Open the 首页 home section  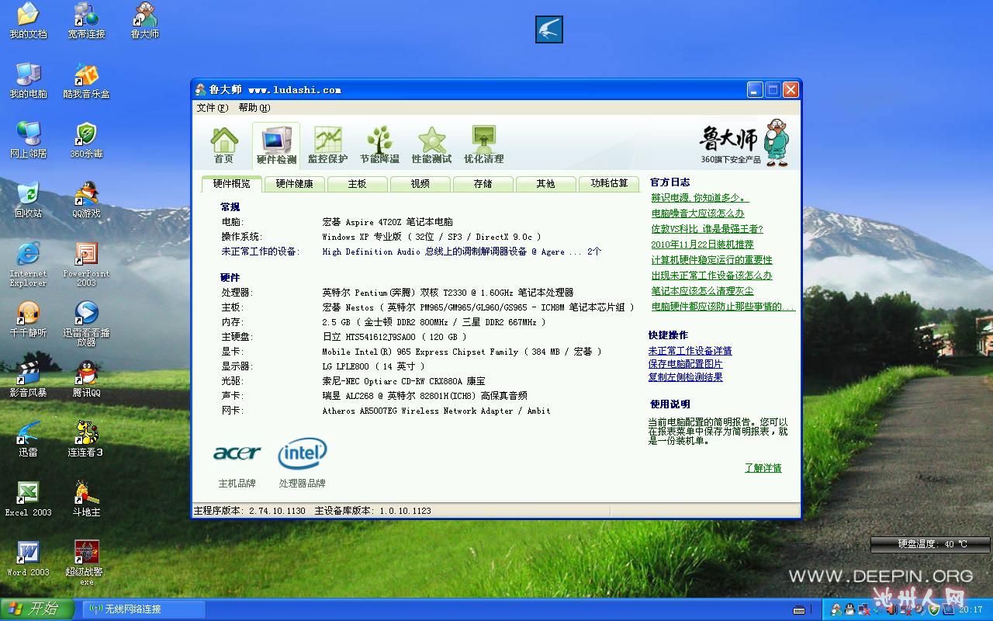pos(224,145)
